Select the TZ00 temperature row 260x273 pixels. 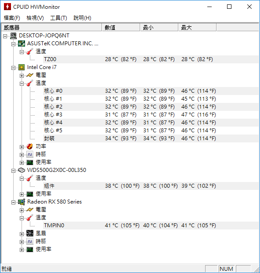click(x=151, y=59)
